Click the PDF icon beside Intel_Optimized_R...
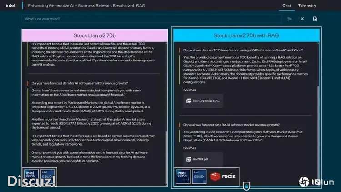Viewport: 341px width, 192px height. (189, 101)
